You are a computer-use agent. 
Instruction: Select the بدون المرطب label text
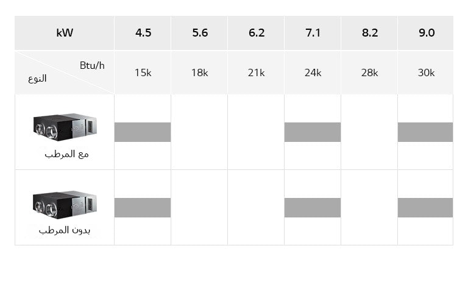[x=63, y=231]
